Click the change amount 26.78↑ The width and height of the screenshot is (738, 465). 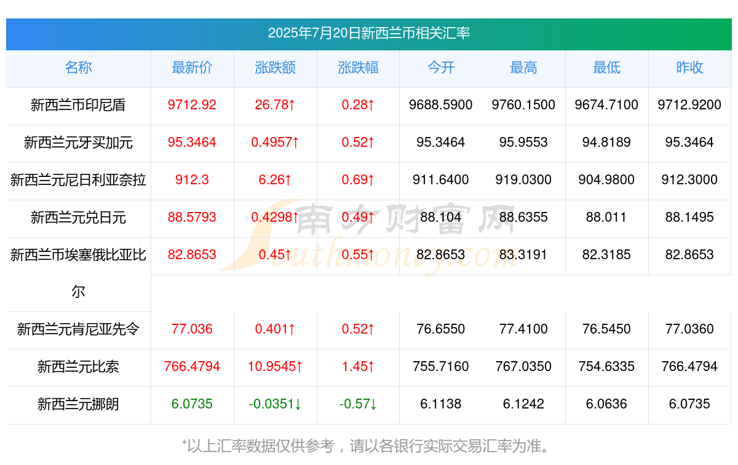(x=275, y=105)
